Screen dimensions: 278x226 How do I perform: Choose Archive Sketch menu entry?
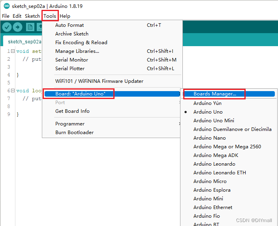pyautogui.click(x=112, y=34)
